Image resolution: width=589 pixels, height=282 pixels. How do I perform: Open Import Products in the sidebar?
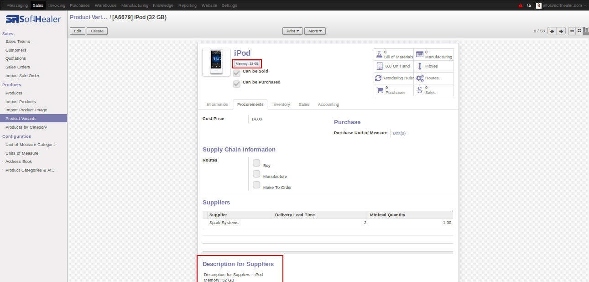point(21,102)
